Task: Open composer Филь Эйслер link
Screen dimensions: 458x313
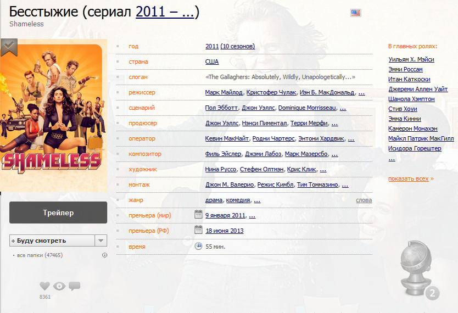Action: tap(223, 154)
